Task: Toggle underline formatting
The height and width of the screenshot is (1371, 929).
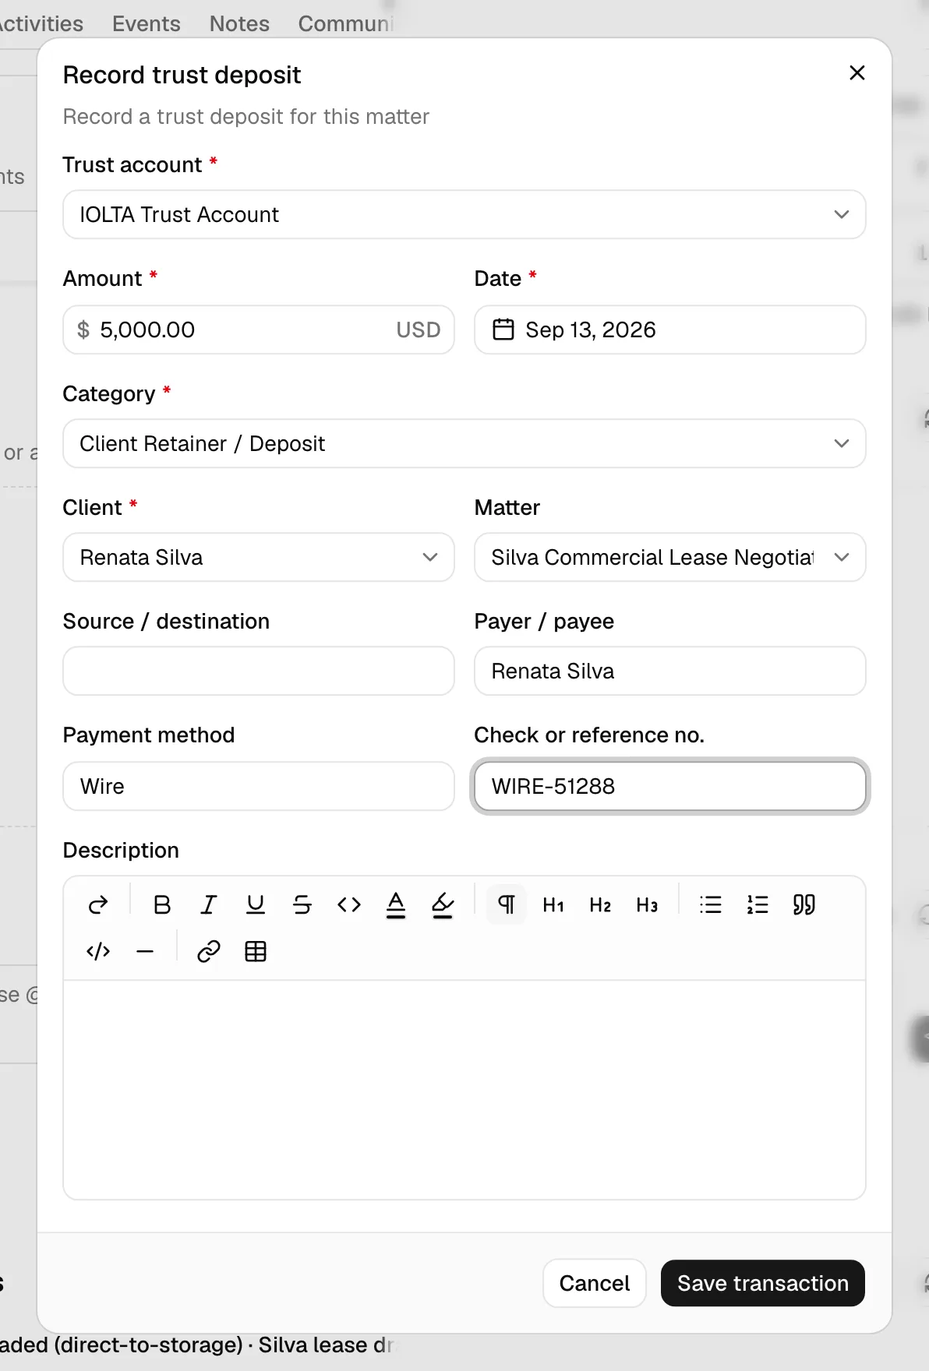Action: coord(256,904)
